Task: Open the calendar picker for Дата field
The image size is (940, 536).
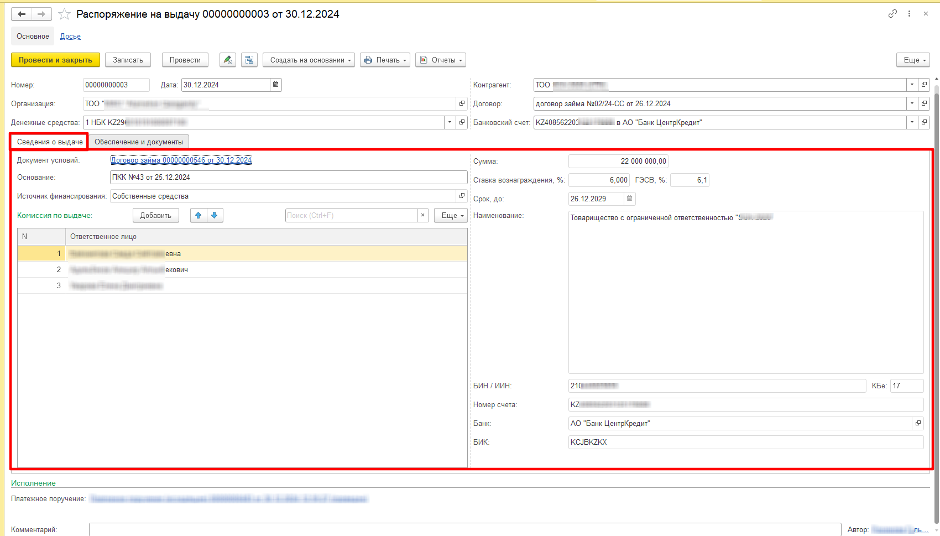Action: (x=275, y=85)
